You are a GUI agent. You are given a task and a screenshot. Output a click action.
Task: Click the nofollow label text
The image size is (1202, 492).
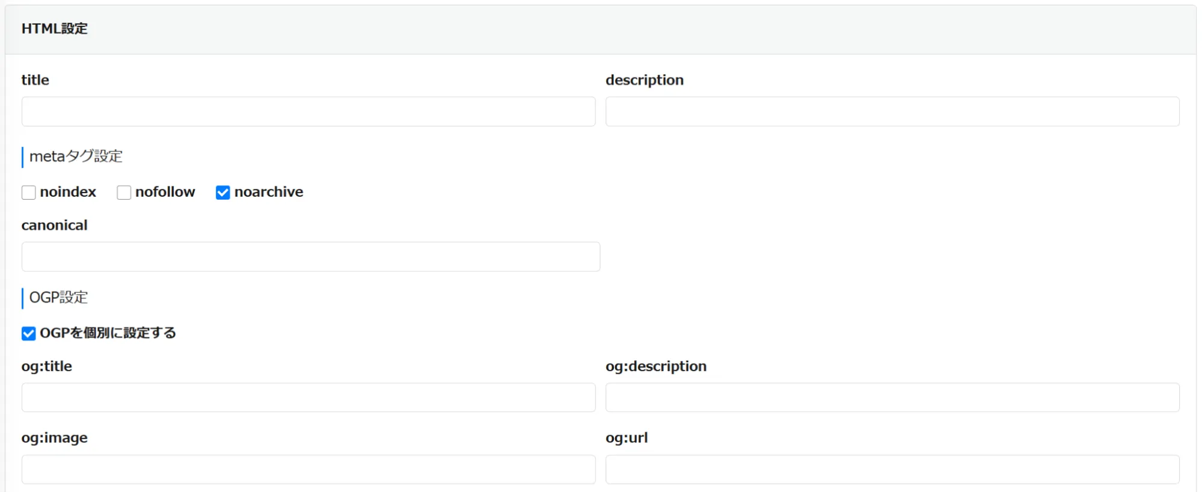point(165,192)
